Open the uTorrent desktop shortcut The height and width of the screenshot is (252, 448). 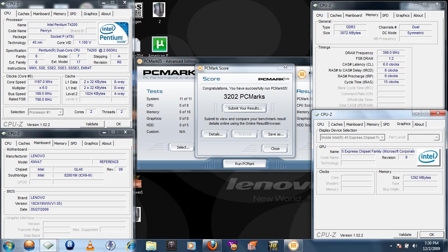pos(160,44)
